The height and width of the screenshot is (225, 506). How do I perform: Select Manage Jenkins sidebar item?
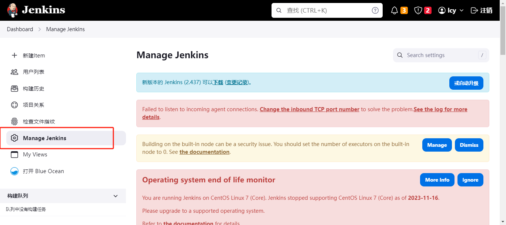[x=66, y=138]
